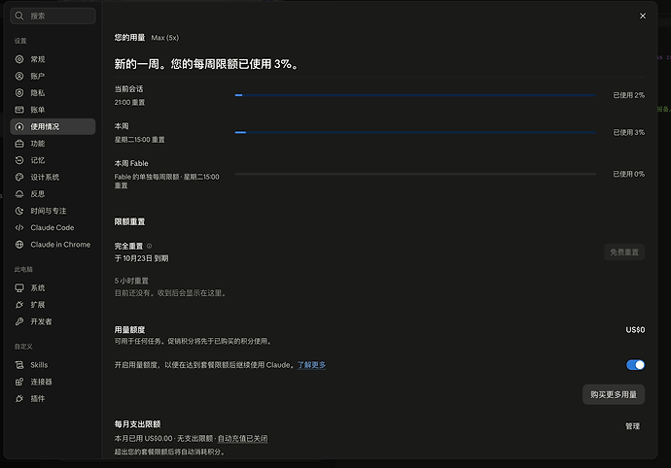Select 连接器 under 自定义
This screenshot has width=671, height=468.
53,382
